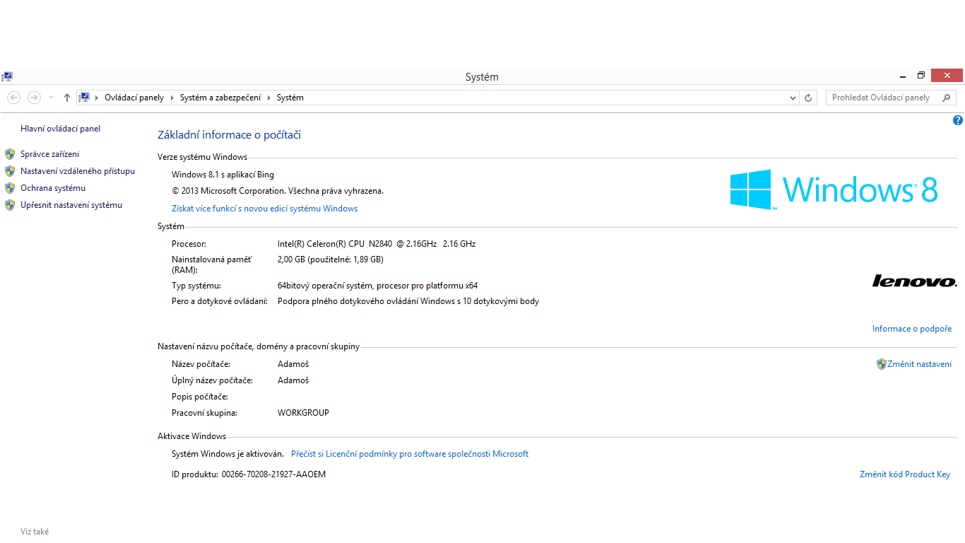Open the window menu via the title bar icon
The height and width of the screenshot is (543, 965).
(7, 76)
